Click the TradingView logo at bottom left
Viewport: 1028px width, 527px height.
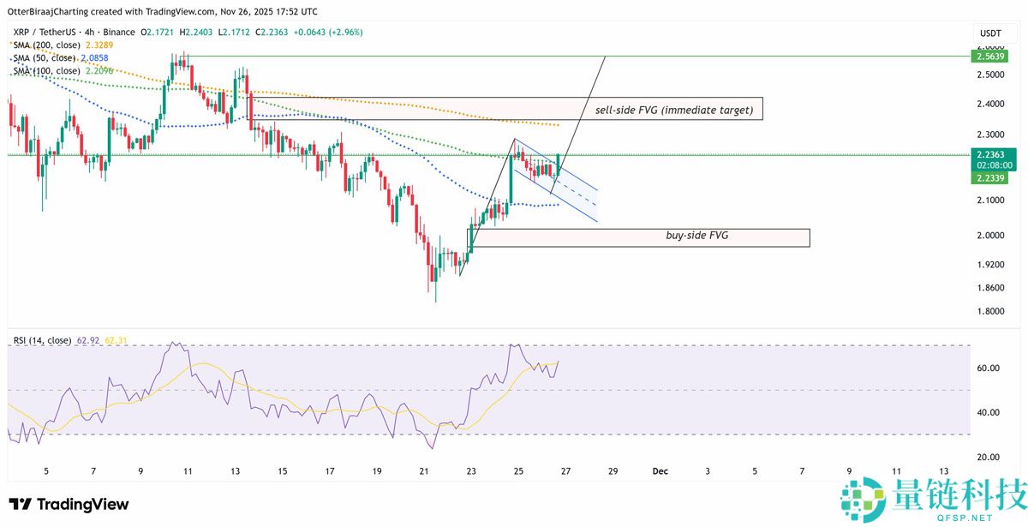pos(69,505)
